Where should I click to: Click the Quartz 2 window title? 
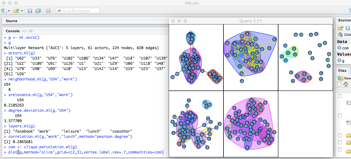click(x=251, y=21)
